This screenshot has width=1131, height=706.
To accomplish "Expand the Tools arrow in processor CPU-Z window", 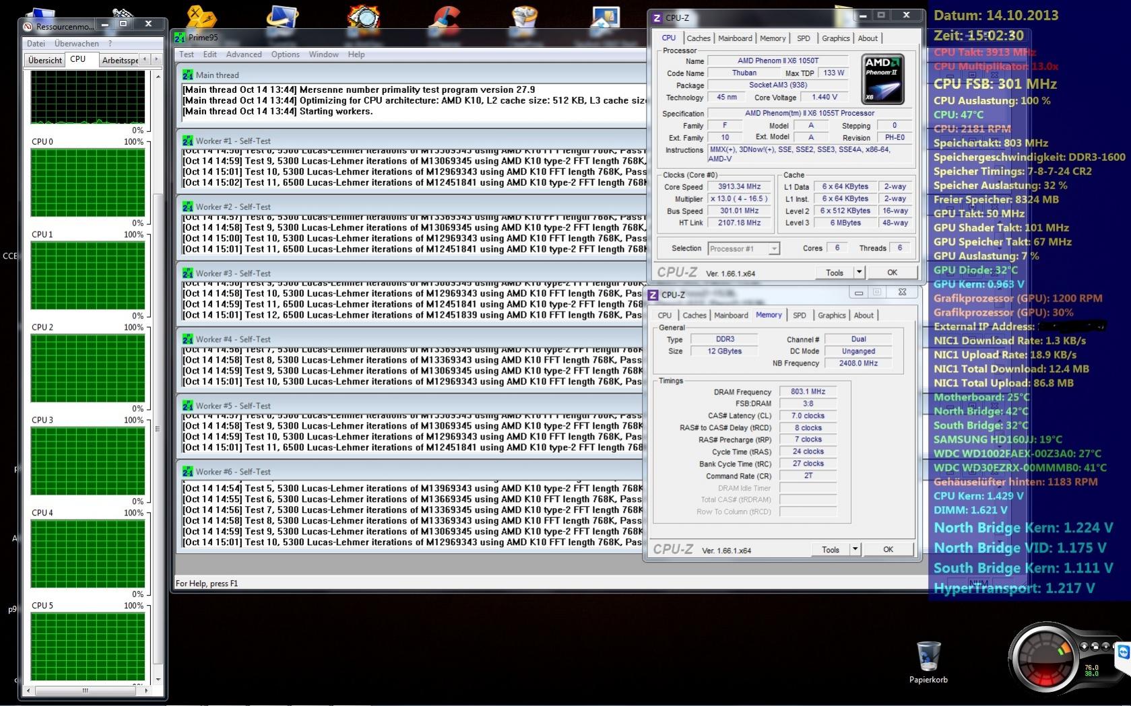I will [859, 273].
